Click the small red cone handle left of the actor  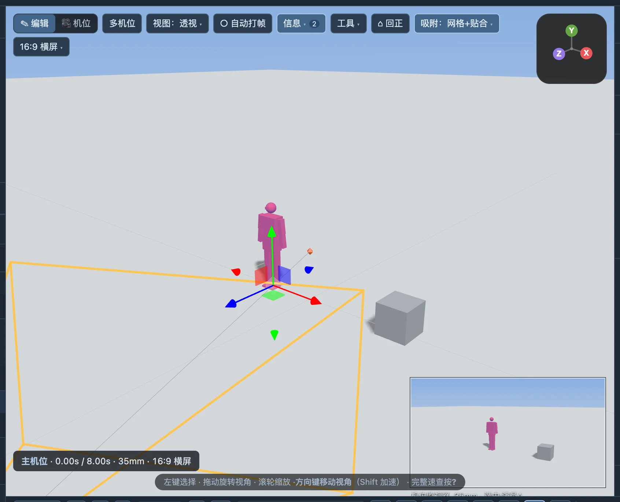coord(236,272)
